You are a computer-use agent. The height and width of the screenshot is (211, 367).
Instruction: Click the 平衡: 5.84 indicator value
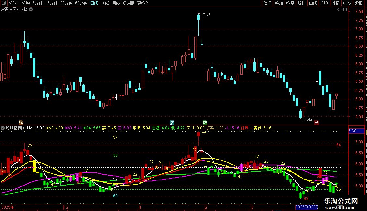click(141, 128)
